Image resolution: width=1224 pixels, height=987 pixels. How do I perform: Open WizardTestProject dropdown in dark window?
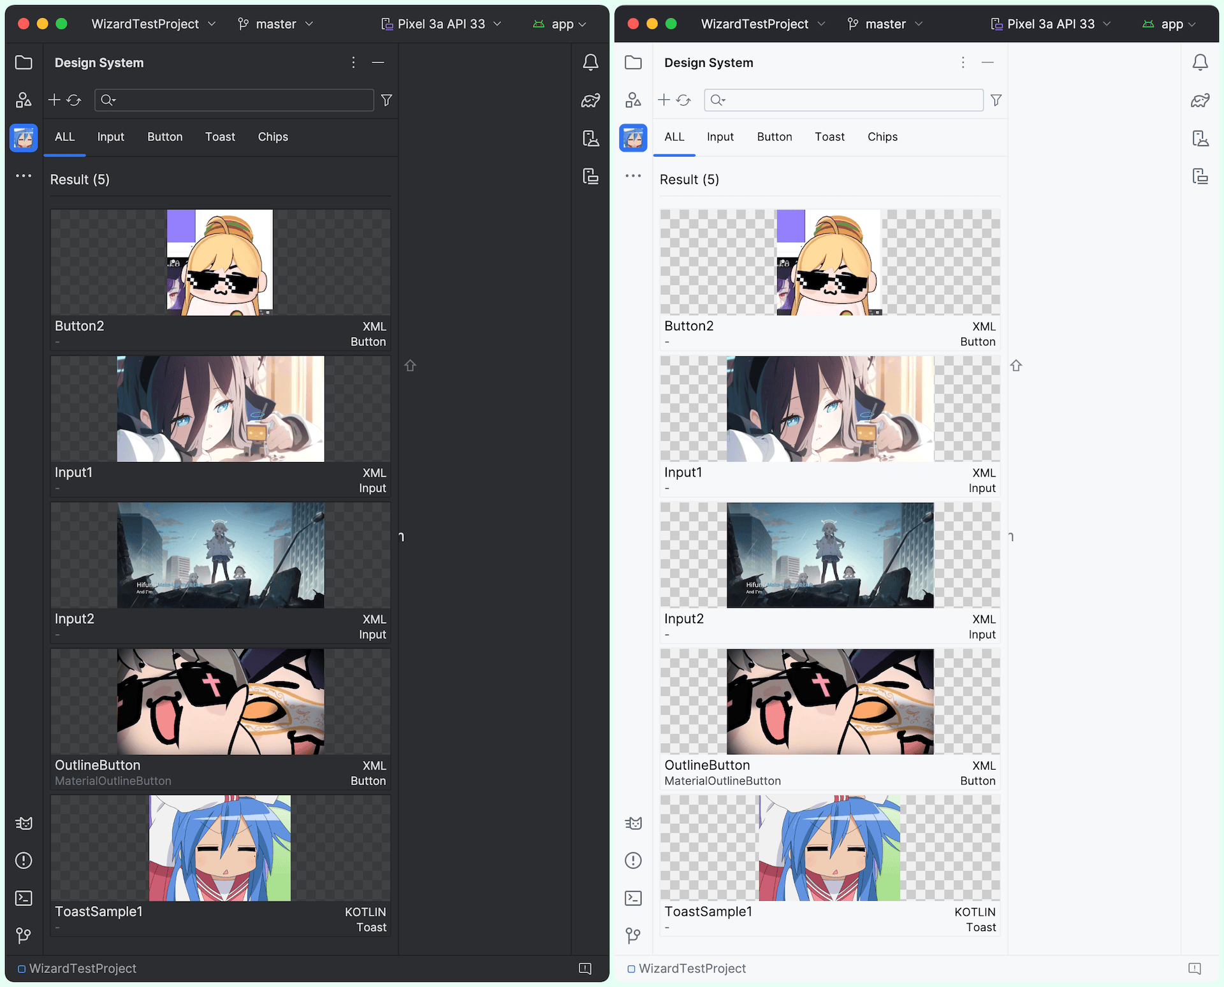(153, 24)
